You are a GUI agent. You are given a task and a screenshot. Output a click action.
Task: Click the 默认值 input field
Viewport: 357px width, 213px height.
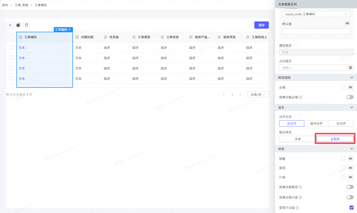pos(316,31)
